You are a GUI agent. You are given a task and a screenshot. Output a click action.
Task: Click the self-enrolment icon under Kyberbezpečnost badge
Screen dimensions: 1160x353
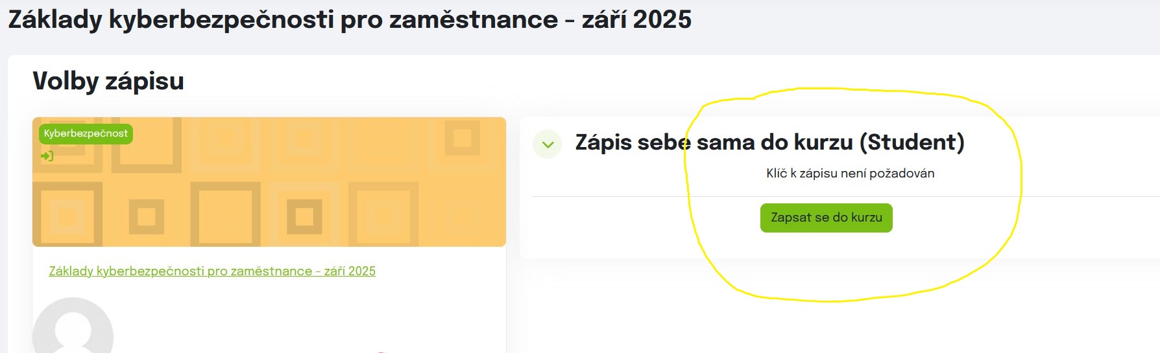47,156
